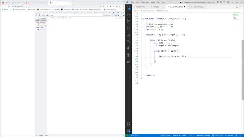Click the browser reload icon
244x137 pixels.
point(9,6)
